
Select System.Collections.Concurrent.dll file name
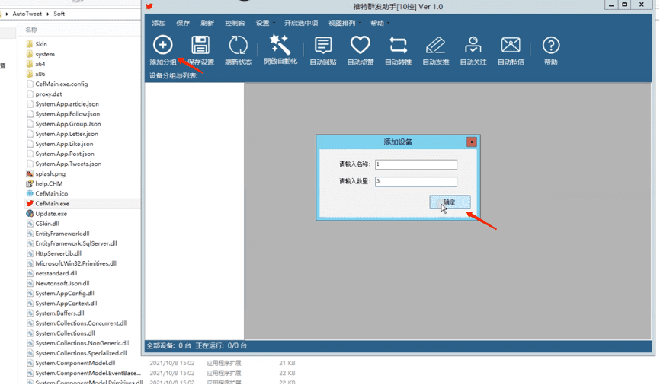click(81, 323)
